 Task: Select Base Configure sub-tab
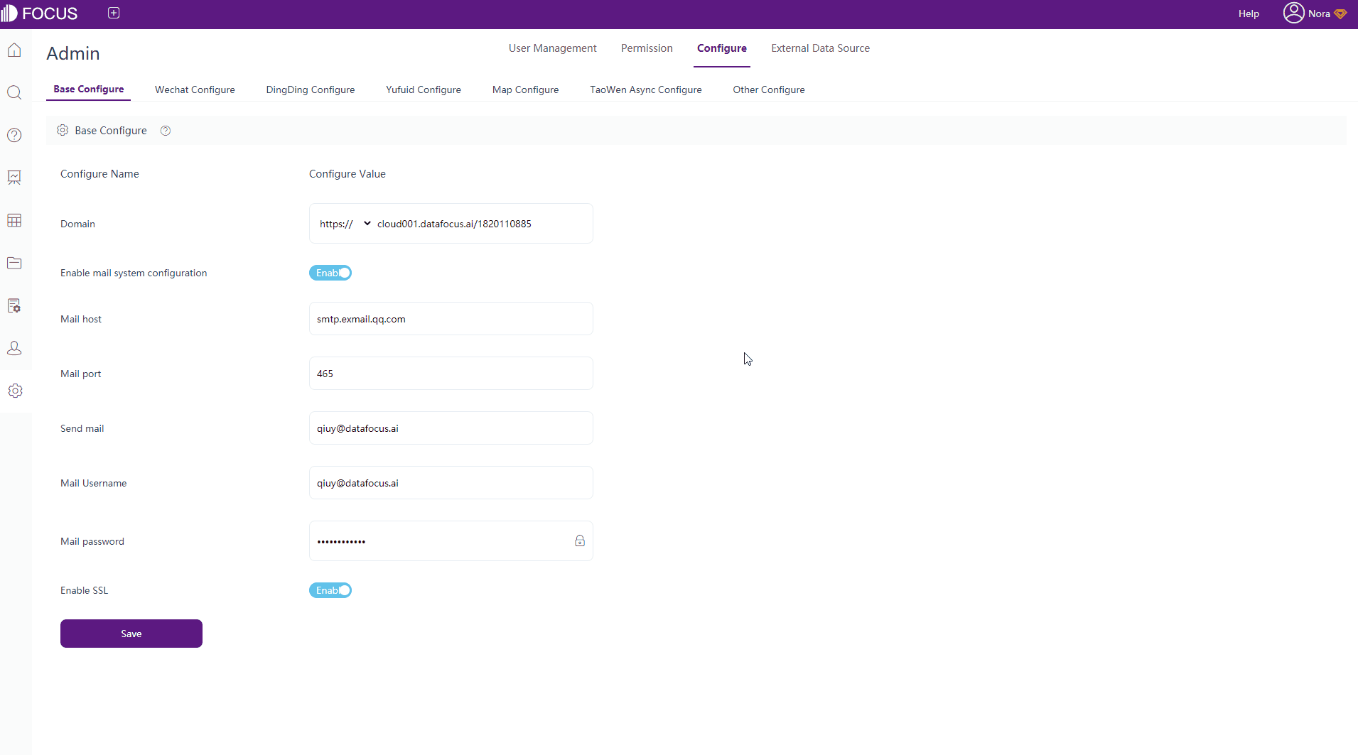[x=89, y=89]
